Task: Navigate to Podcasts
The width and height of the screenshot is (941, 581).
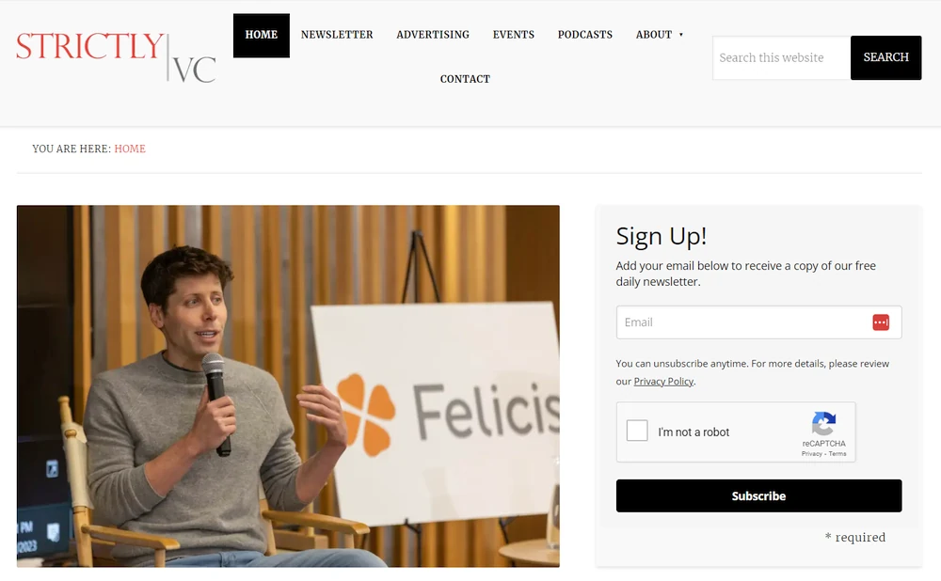Action: point(585,35)
